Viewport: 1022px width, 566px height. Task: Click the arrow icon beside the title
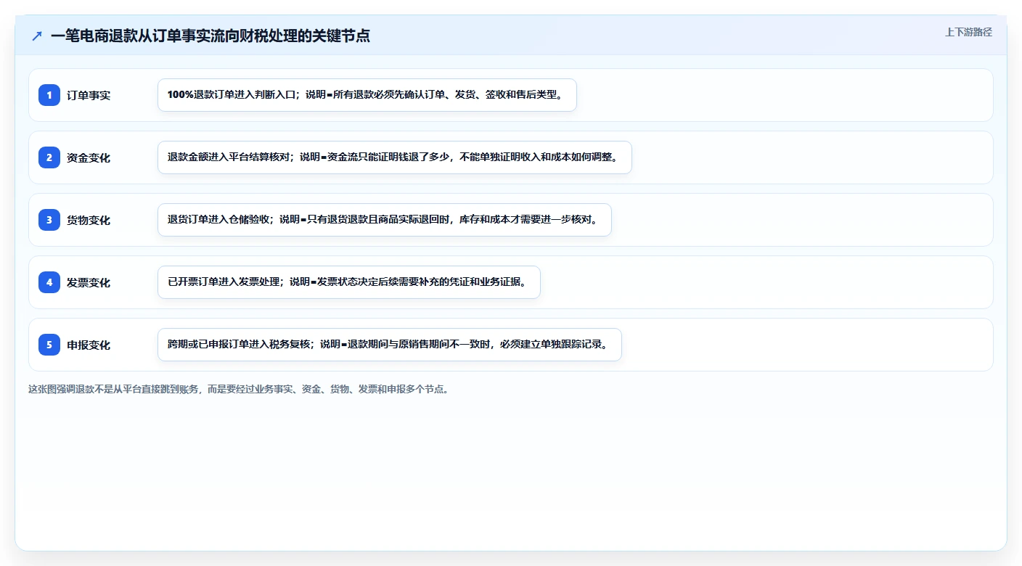(37, 36)
